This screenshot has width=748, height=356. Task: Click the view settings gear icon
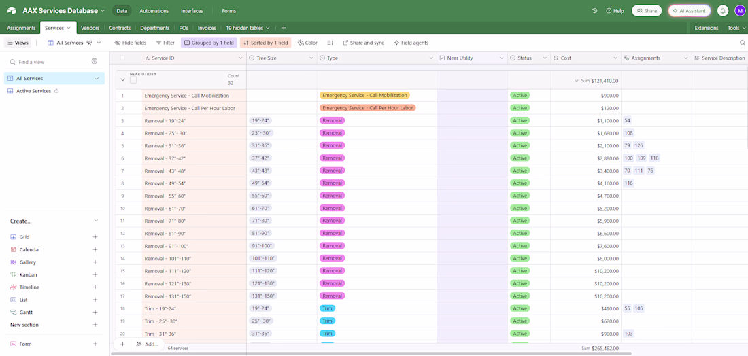[x=95, y=62]
